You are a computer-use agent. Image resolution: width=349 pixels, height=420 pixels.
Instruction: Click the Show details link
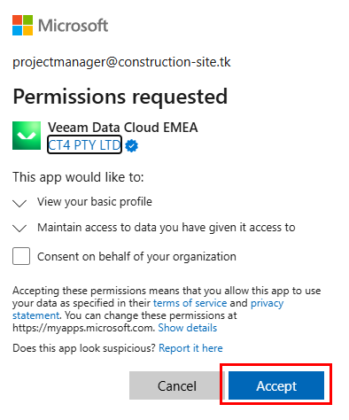pos(188,328)
